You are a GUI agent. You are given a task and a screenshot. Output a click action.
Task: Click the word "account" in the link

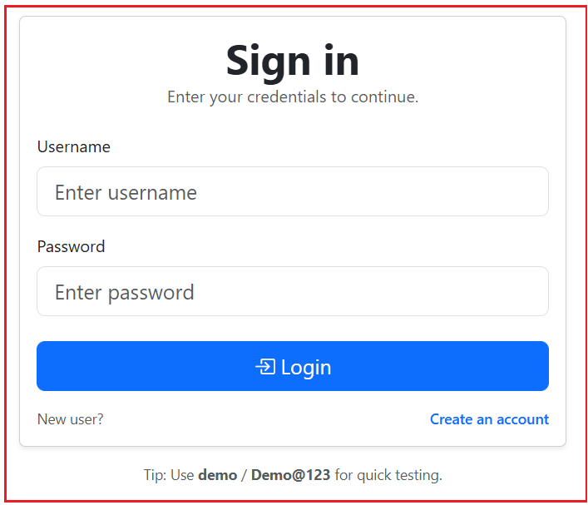pos(522,419)
